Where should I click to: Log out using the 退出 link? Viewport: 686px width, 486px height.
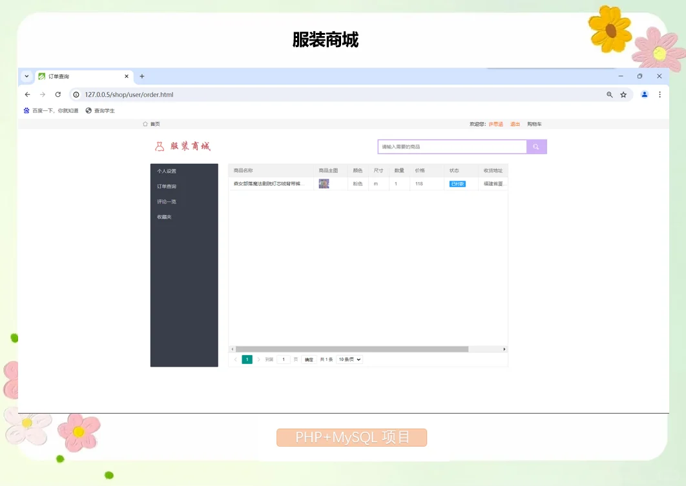(x=514, y=123)
